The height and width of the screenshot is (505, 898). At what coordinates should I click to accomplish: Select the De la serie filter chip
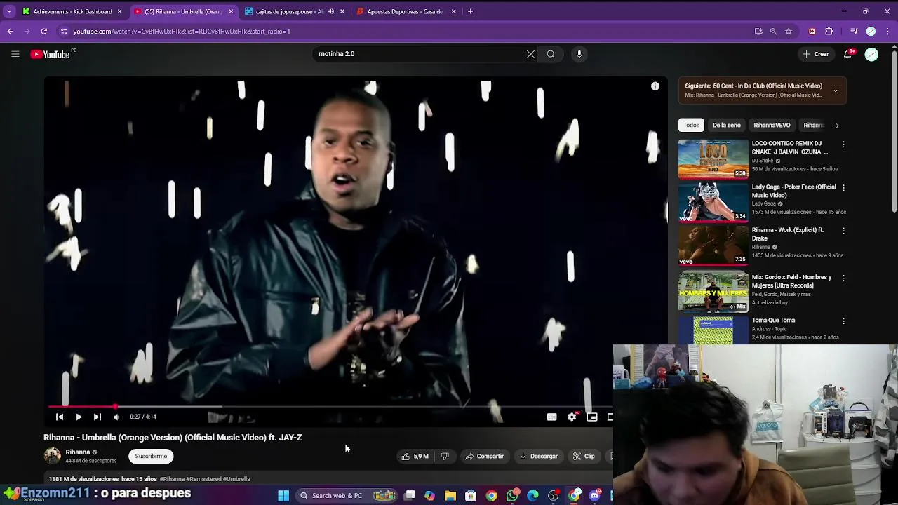(726, 126)
